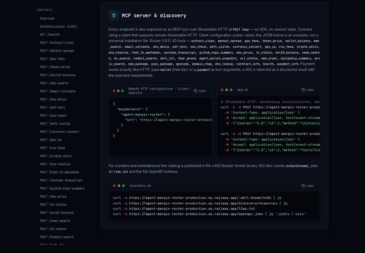
Task: Select POST /reddit-search in contents
Action: coord(57,237)
